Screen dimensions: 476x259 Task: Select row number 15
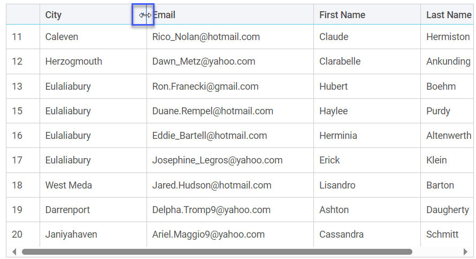pos(17,111)
